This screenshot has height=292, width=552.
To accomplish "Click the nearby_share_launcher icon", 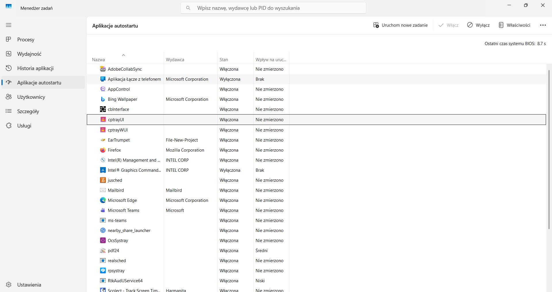I will coord(103,230).
